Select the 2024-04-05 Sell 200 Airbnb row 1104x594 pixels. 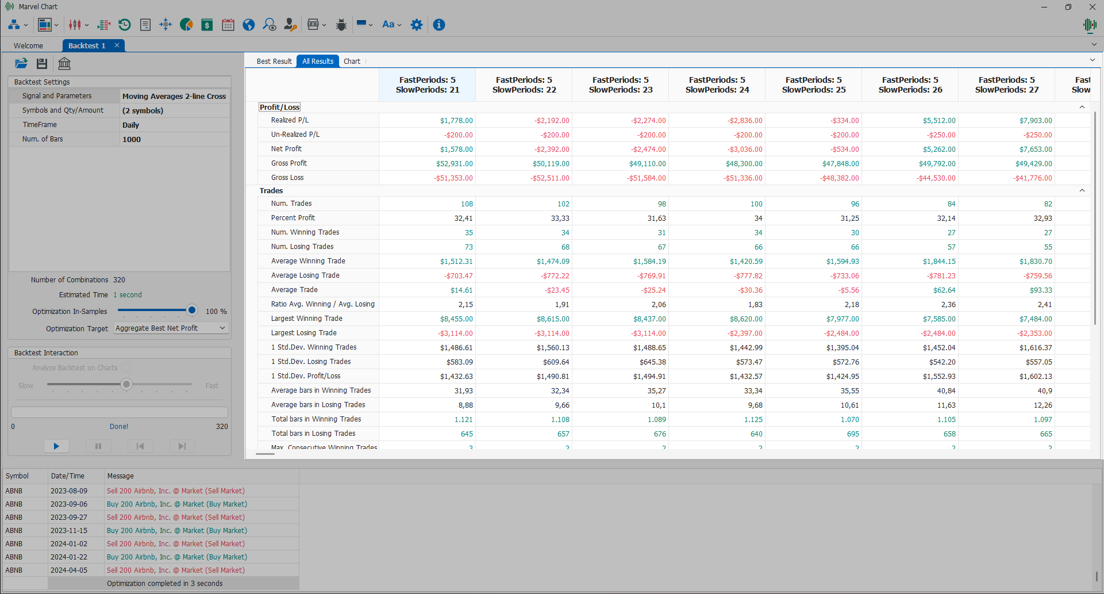(151, 570)
